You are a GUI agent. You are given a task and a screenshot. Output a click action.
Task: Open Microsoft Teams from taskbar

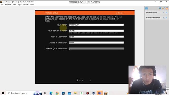point(100,93)
